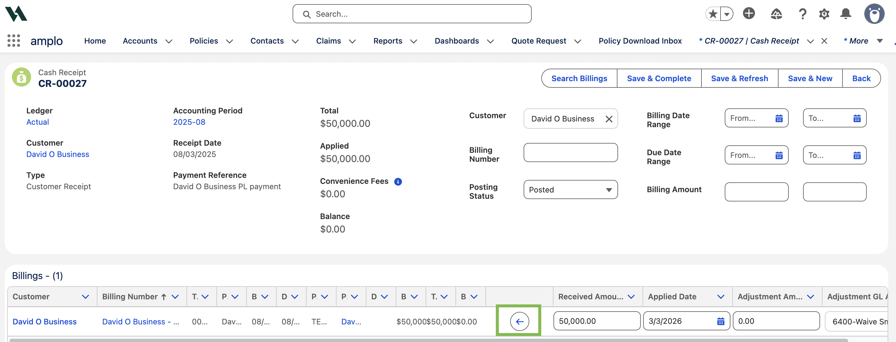Screen dimensions: 896x342
Task: Click the billings table horizontal scrollbar
Action: coord(429,340)
